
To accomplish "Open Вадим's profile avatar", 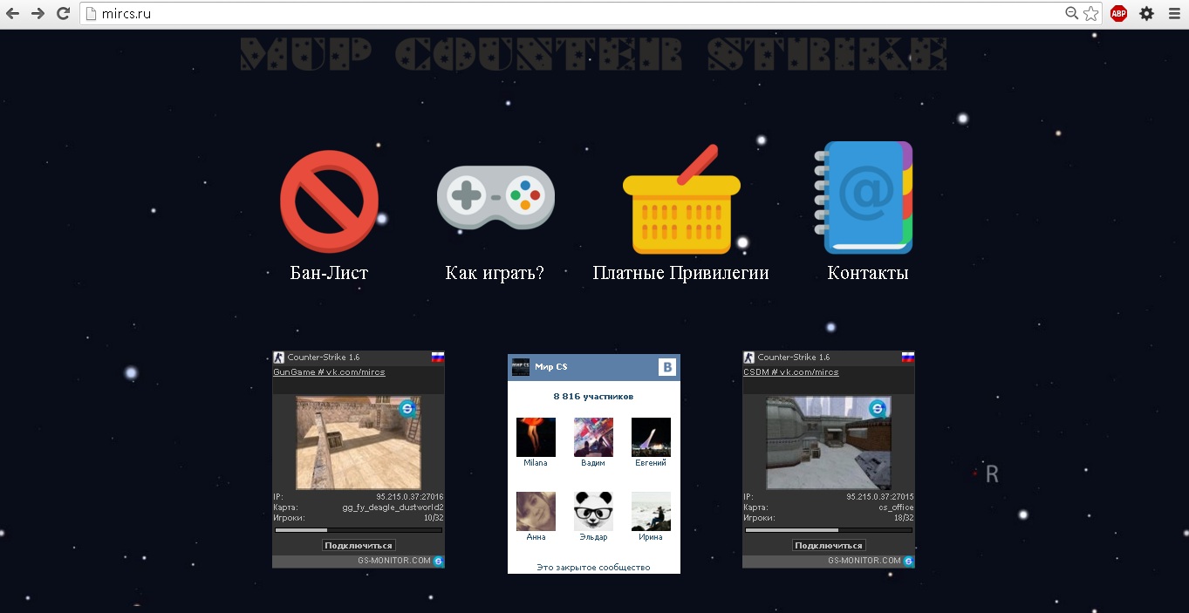I will point(593,437).
